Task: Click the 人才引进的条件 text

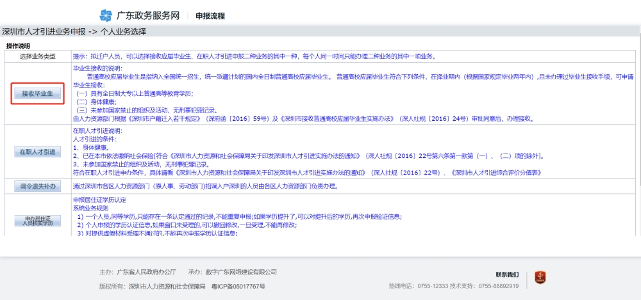Action: coord(95,139)
